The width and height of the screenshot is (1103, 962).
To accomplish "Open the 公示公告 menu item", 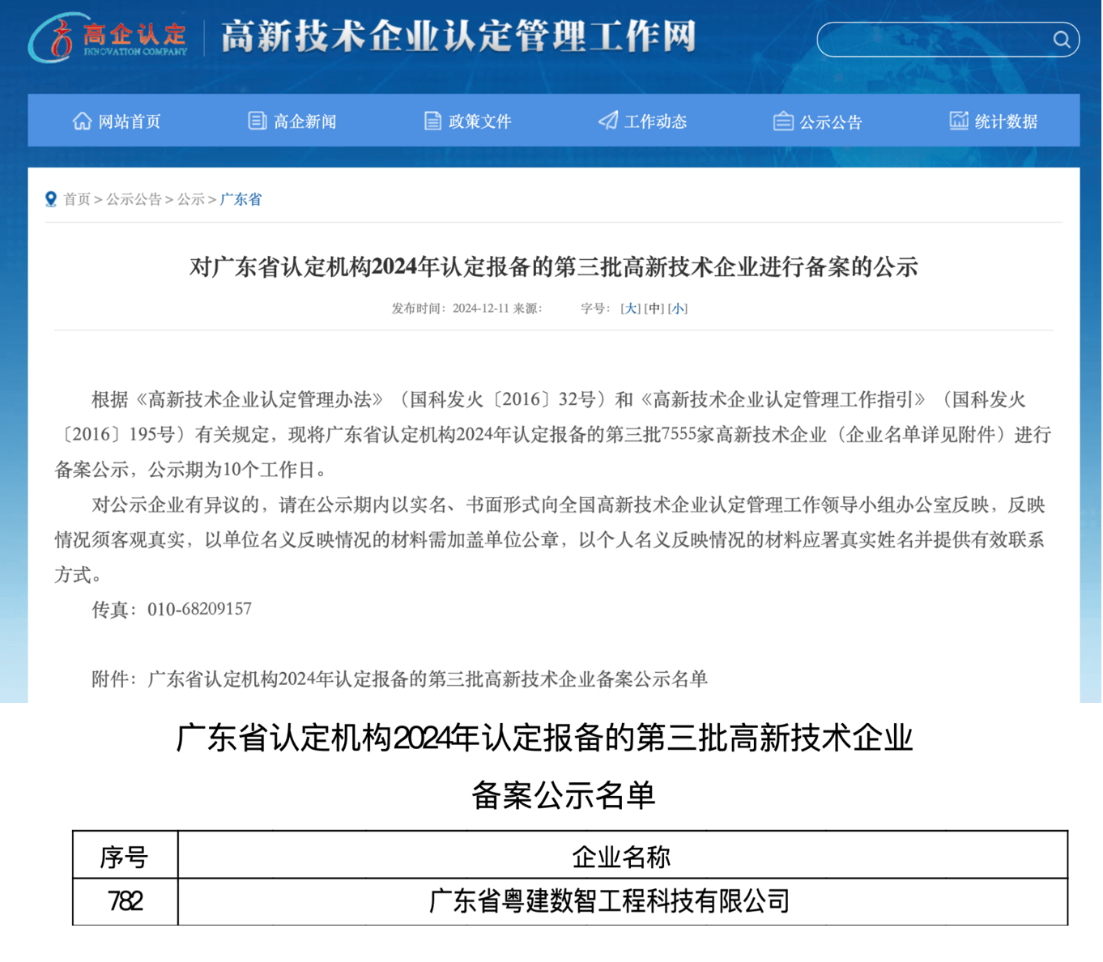I will click(819, 121).
